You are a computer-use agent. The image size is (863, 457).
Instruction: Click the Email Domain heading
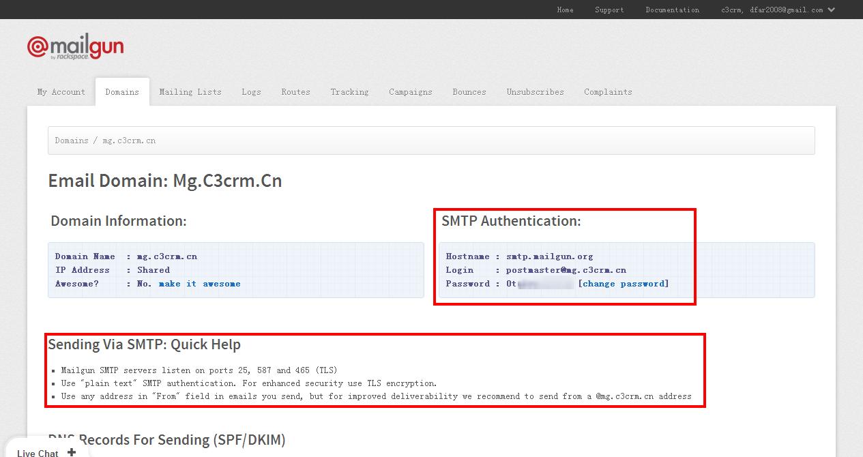click(x=164, y=181)
